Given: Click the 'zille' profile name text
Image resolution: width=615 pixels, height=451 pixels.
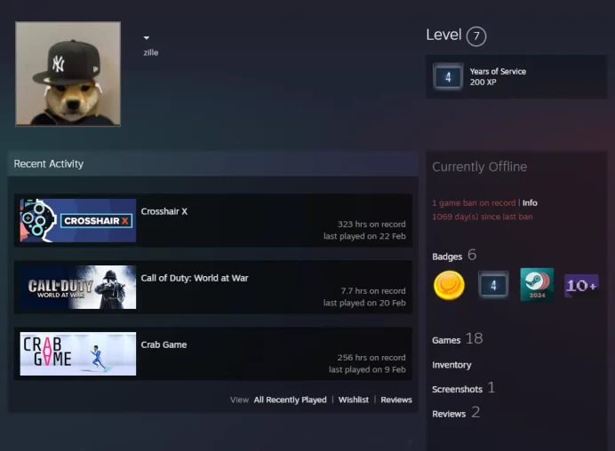Looking at the screenshot, I should (x=151, y=52).
